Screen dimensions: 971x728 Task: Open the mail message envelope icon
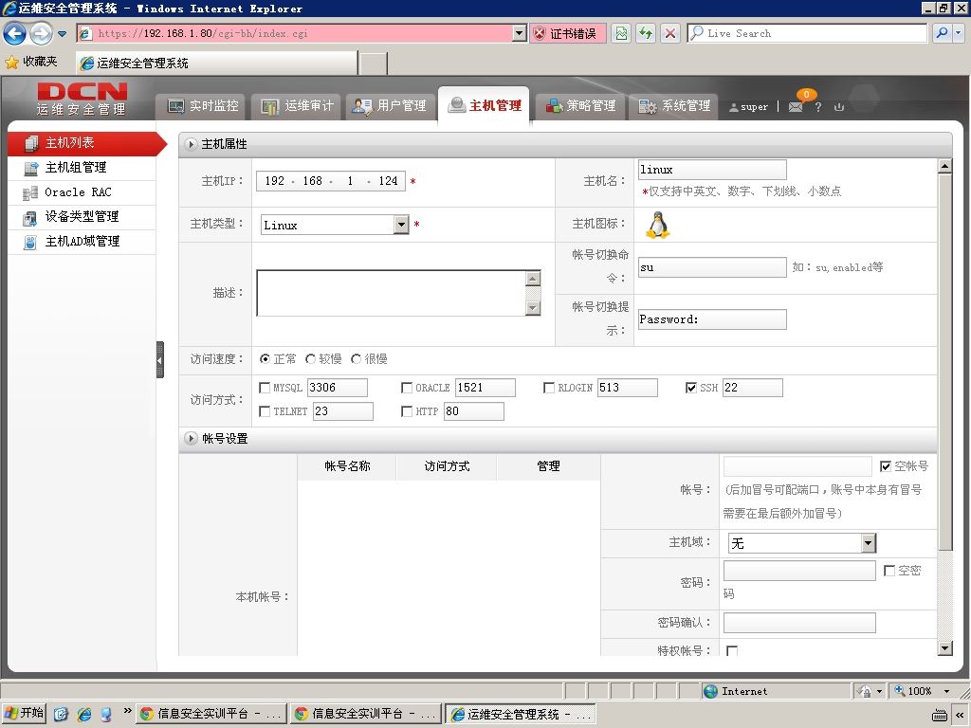pyautogui.click(x=796, y=106)
